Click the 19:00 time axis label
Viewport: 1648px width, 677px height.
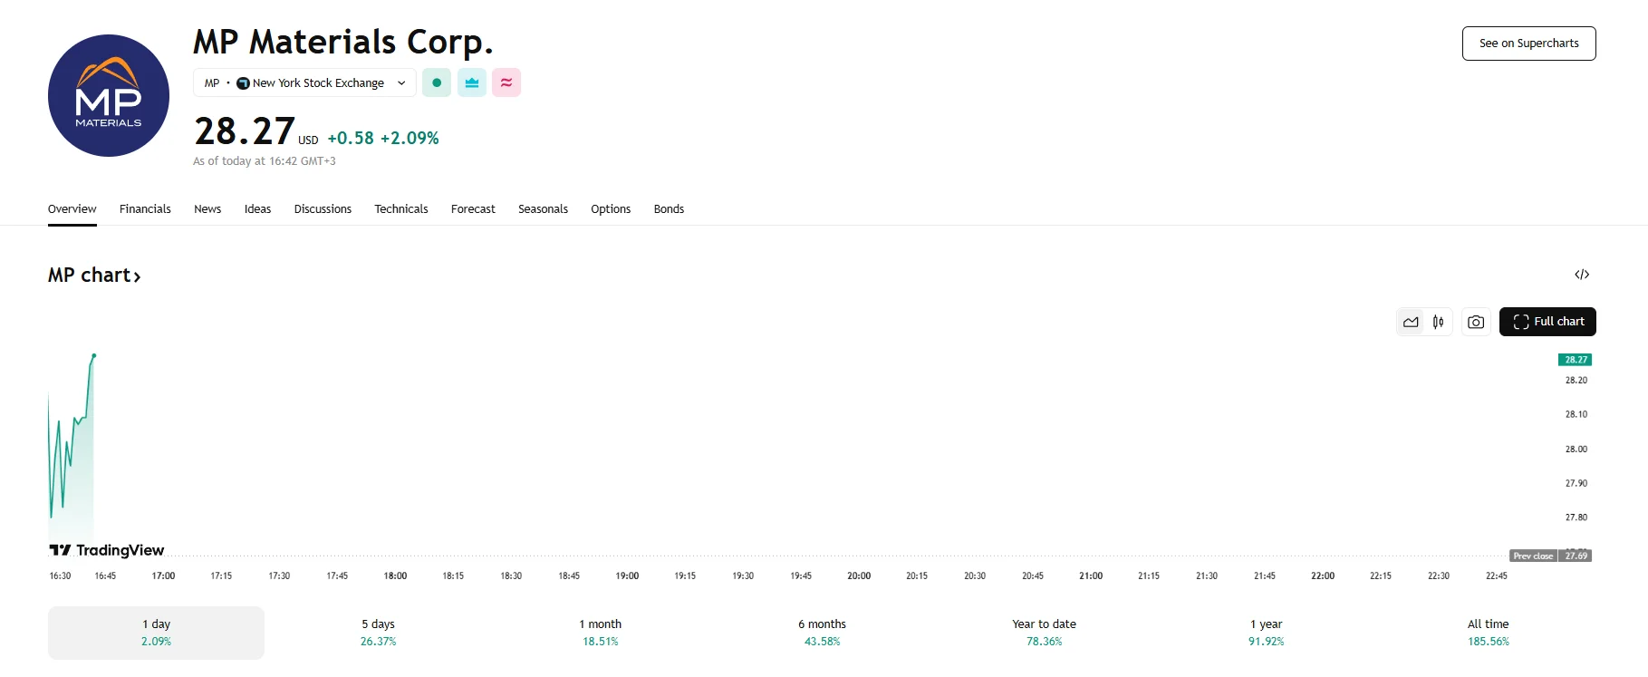pyautogui.click(x=627, y=575)
